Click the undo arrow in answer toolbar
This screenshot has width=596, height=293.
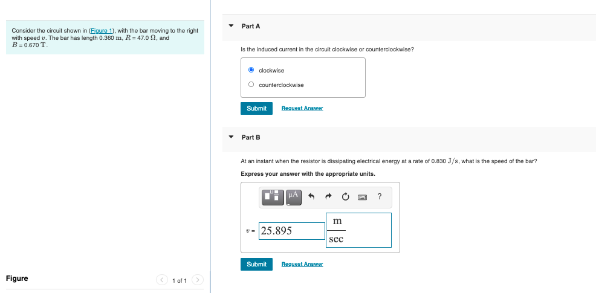click(x=312, y=197)
